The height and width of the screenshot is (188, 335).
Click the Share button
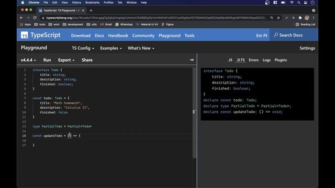point(87,60)
